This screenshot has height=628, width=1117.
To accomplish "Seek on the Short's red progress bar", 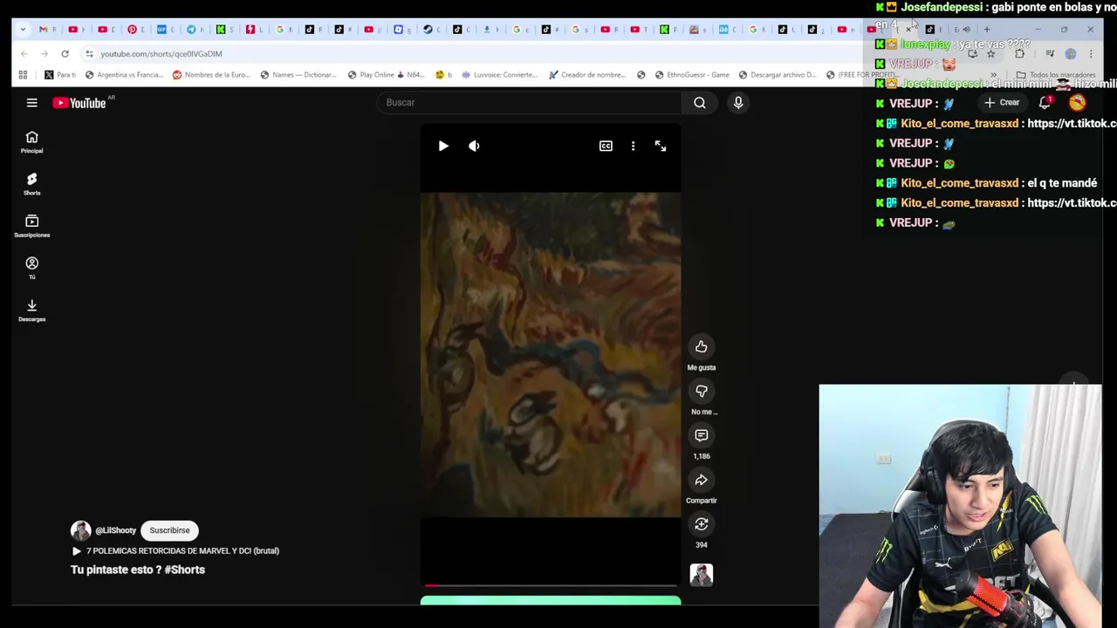I will 551,585.
